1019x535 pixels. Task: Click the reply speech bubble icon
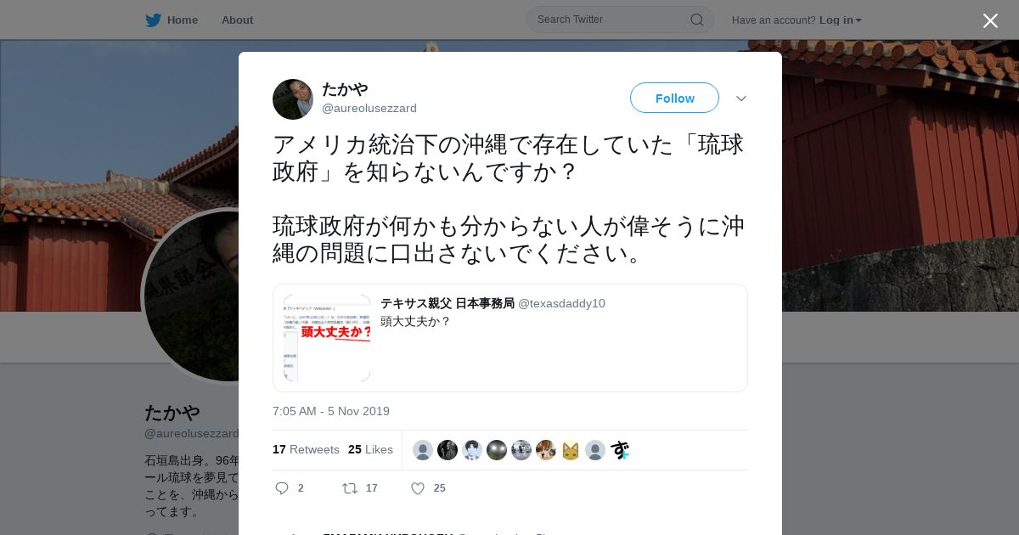283,488
